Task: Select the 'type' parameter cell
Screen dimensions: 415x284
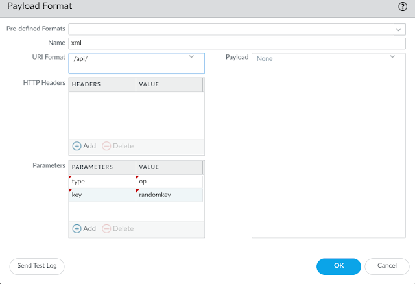Action: coord(102,182)
